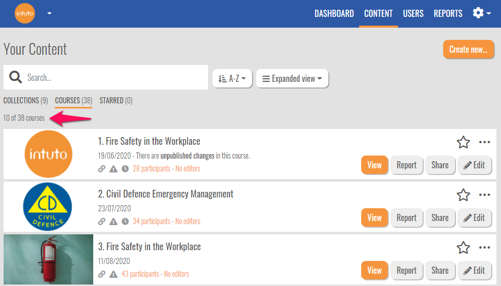Open dropdown arrow next to Intuto logo

coord(49,13)
